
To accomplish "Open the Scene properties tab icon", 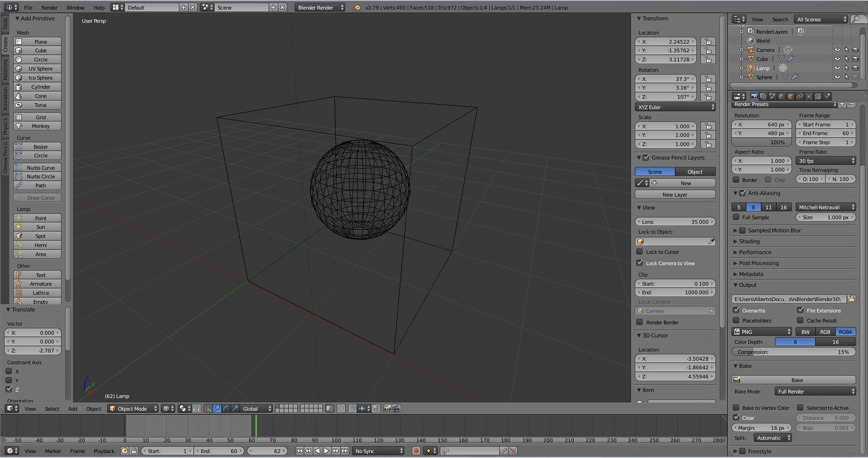I will point(772,96).
